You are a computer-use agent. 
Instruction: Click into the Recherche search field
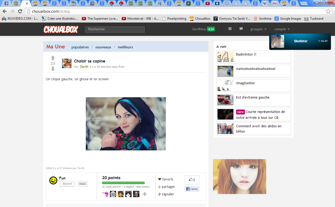115,29
